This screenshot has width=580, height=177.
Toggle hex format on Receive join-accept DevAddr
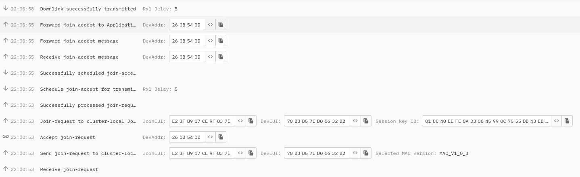click(x=210, y=57)
